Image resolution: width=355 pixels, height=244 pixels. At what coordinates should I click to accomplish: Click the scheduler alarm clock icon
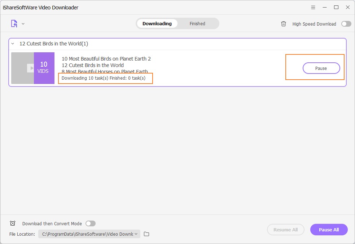tap(13, 223)
